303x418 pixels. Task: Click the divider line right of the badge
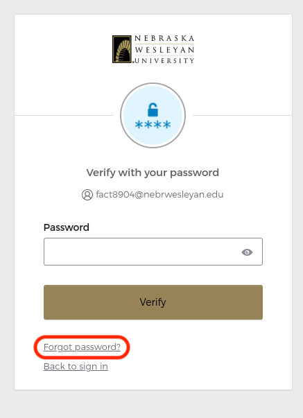click(242, 116)
